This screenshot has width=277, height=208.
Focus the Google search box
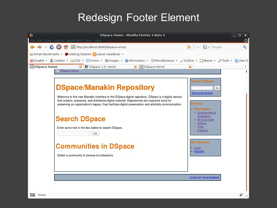[x=227, y=47]
